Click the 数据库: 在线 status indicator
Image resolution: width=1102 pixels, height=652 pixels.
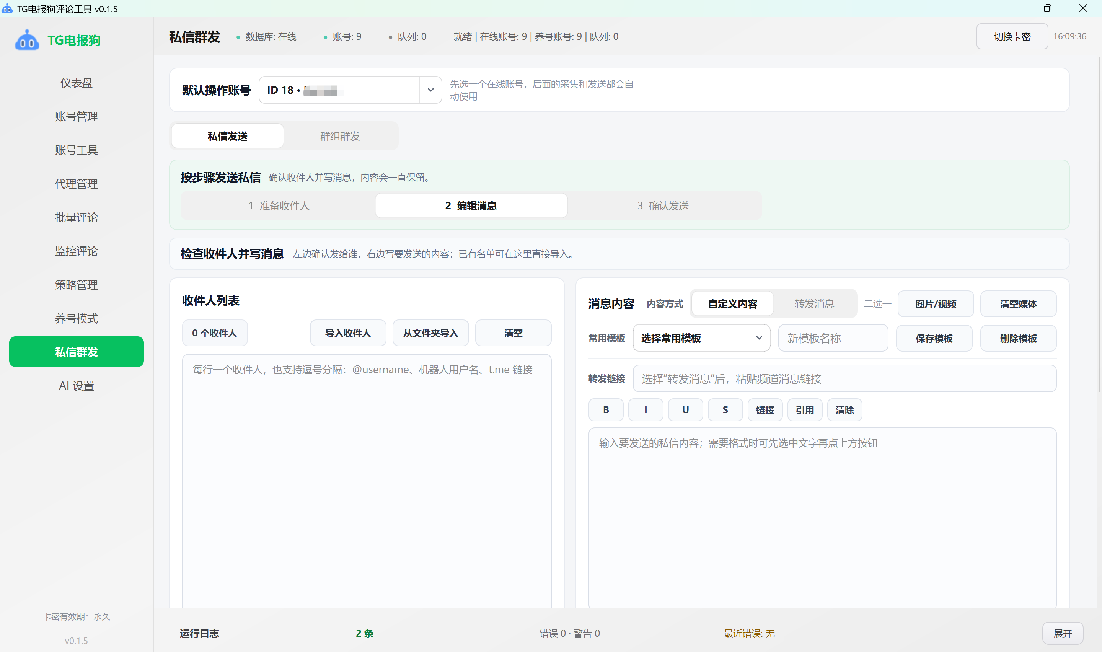267,36
